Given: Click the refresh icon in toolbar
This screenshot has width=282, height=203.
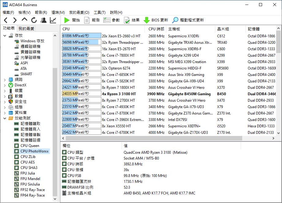Looking at the screenshot, I should coord(34,20).
